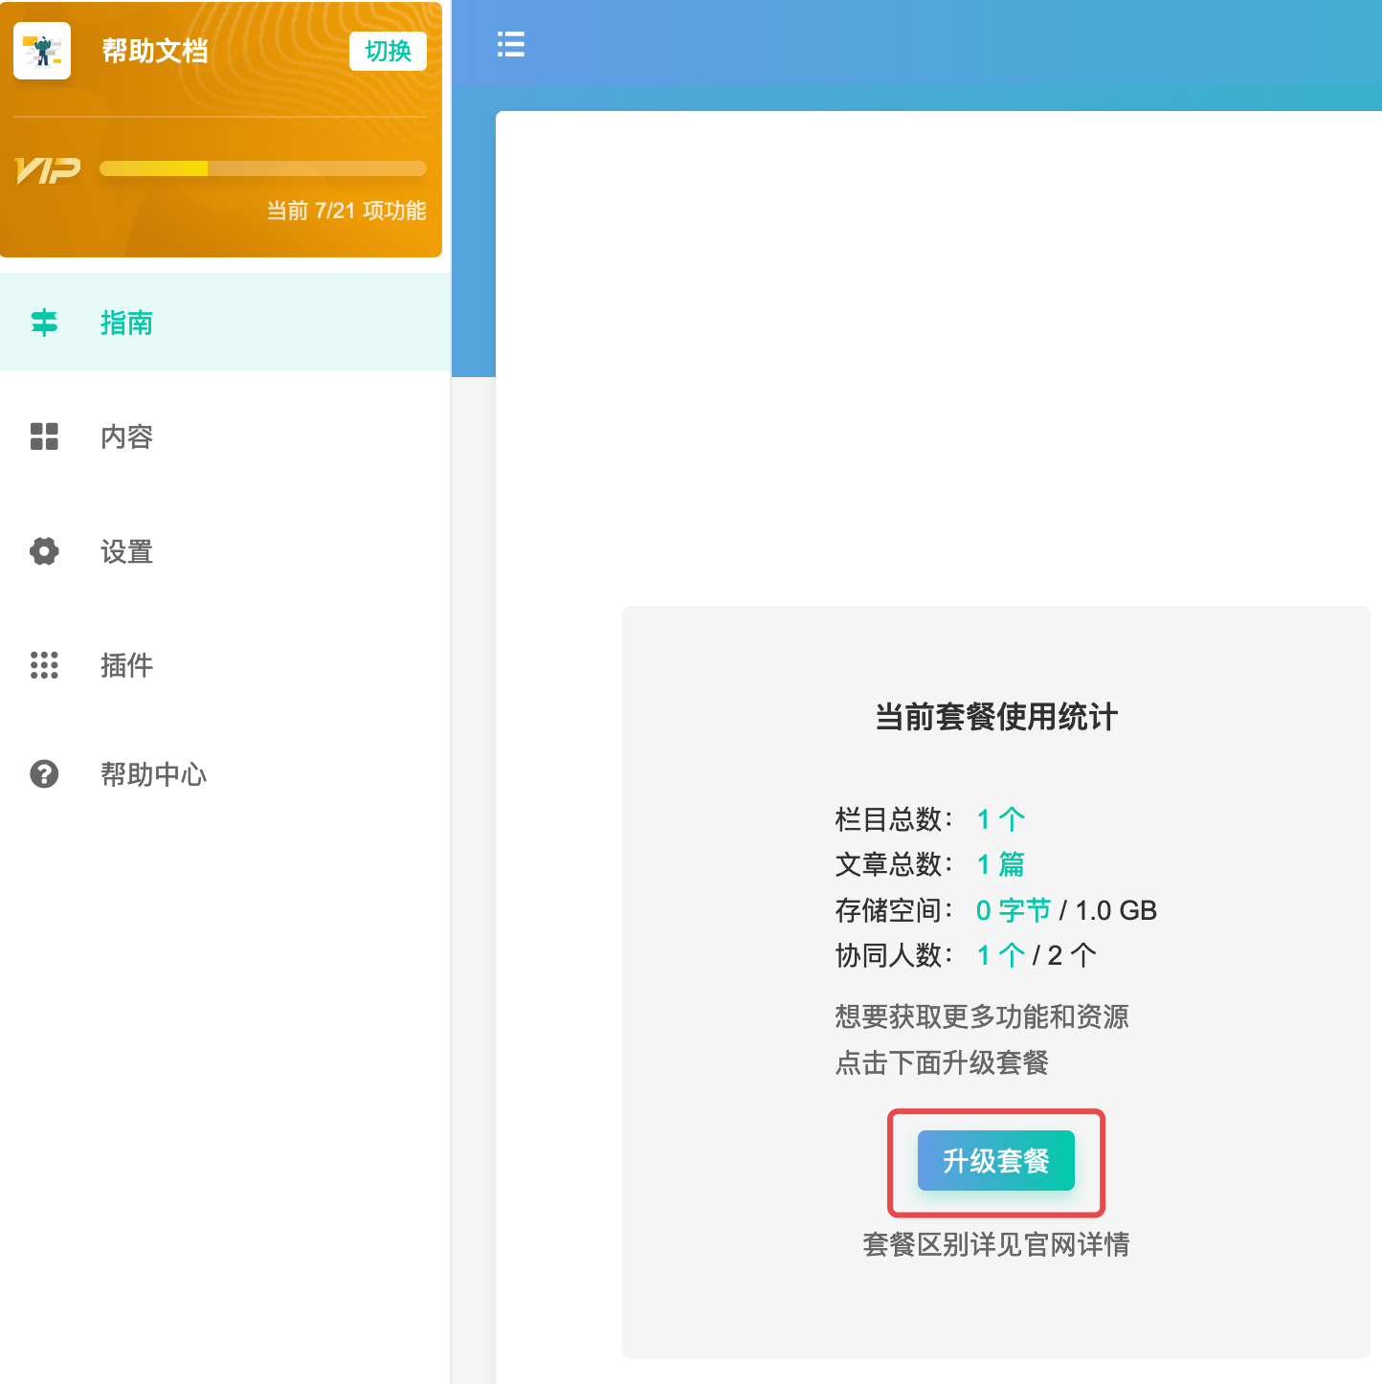
Task: Toggle the sidebar list menu icon
Action: tap(511, 44)
